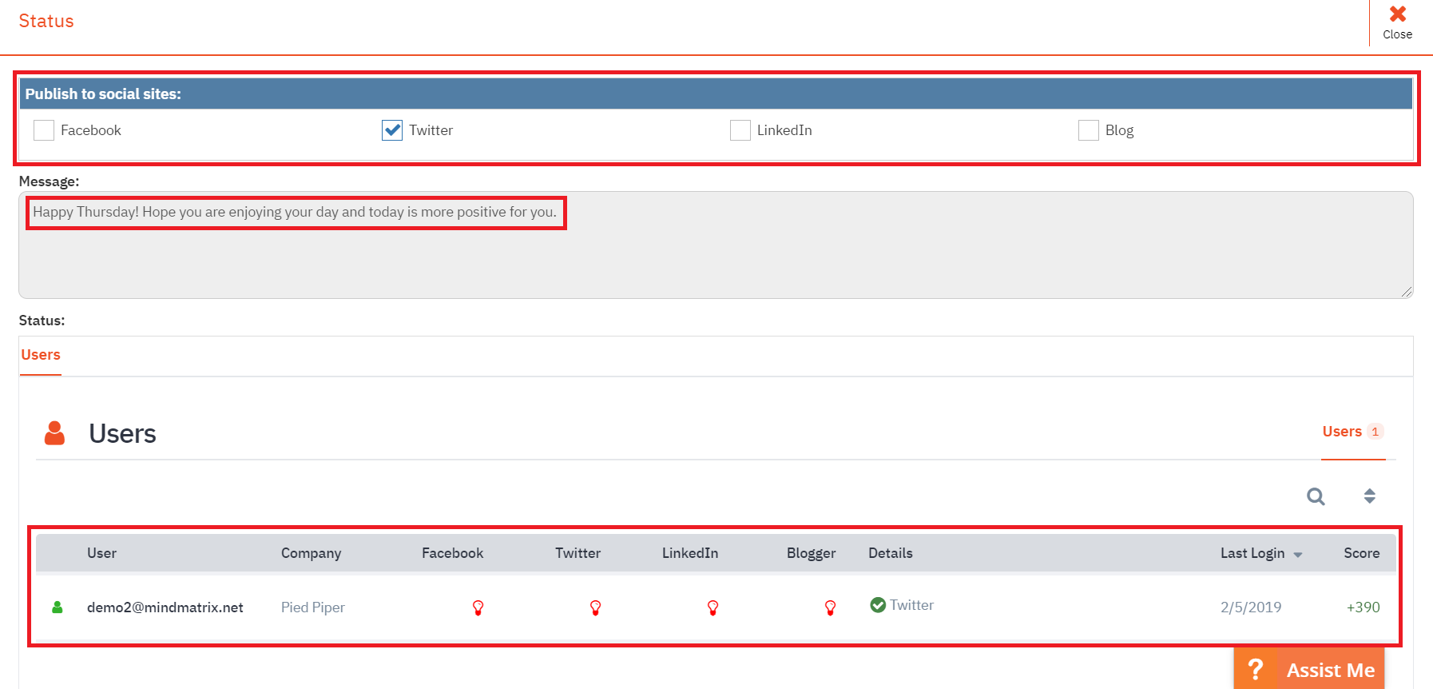
Task: Sort by the Facebook column header
Action: click(x=452, y=553)
